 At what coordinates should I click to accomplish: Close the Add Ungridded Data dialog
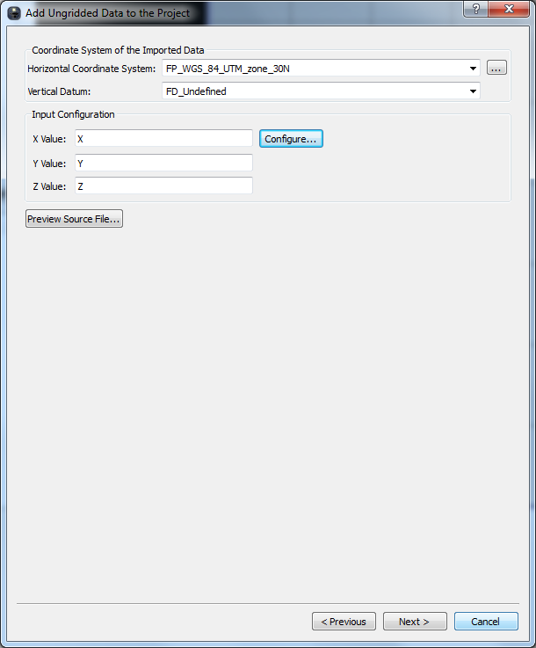[509, 9]
